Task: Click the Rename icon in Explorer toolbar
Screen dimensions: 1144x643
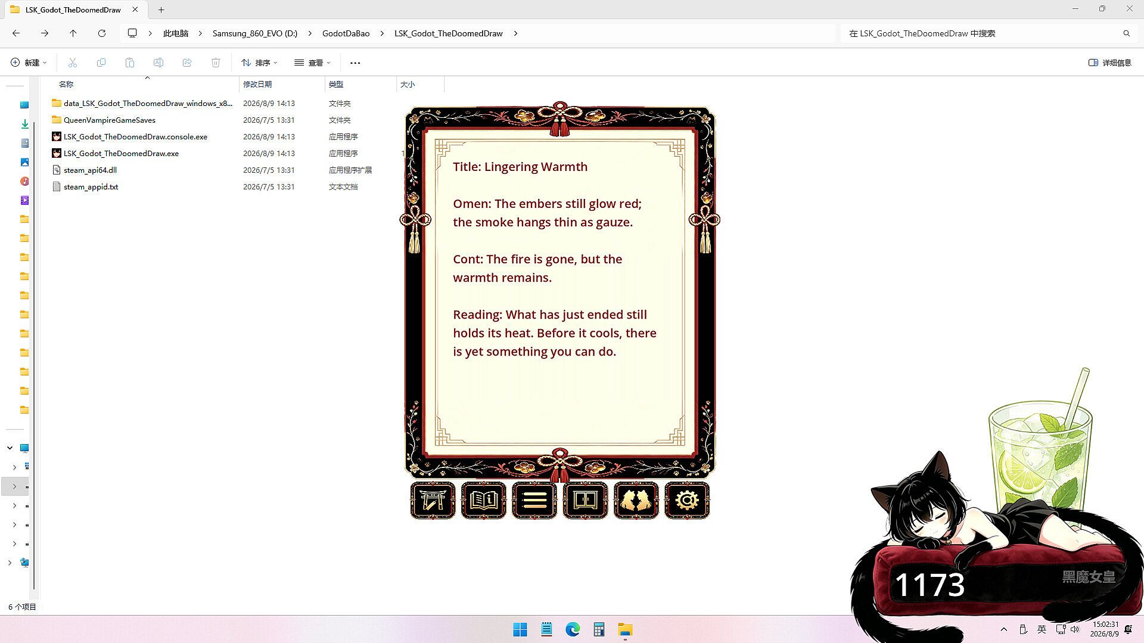Action: [x=158, y=63]
